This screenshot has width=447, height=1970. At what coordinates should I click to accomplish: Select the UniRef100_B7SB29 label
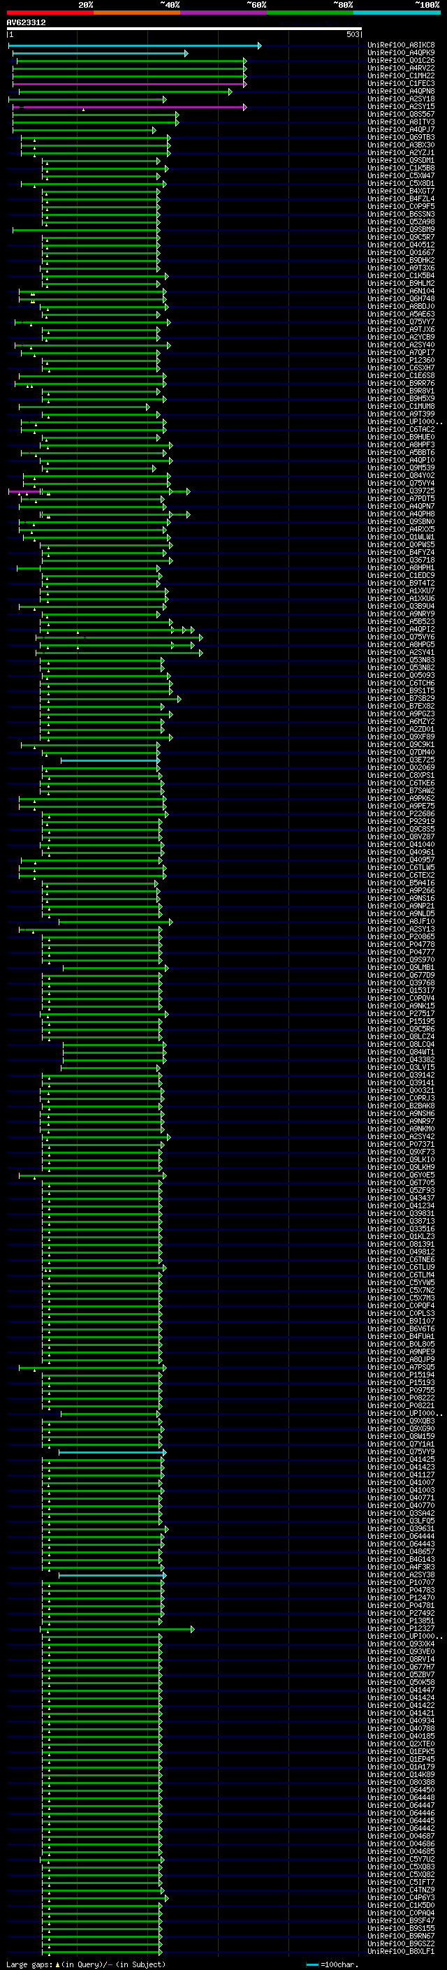(401, 698)
